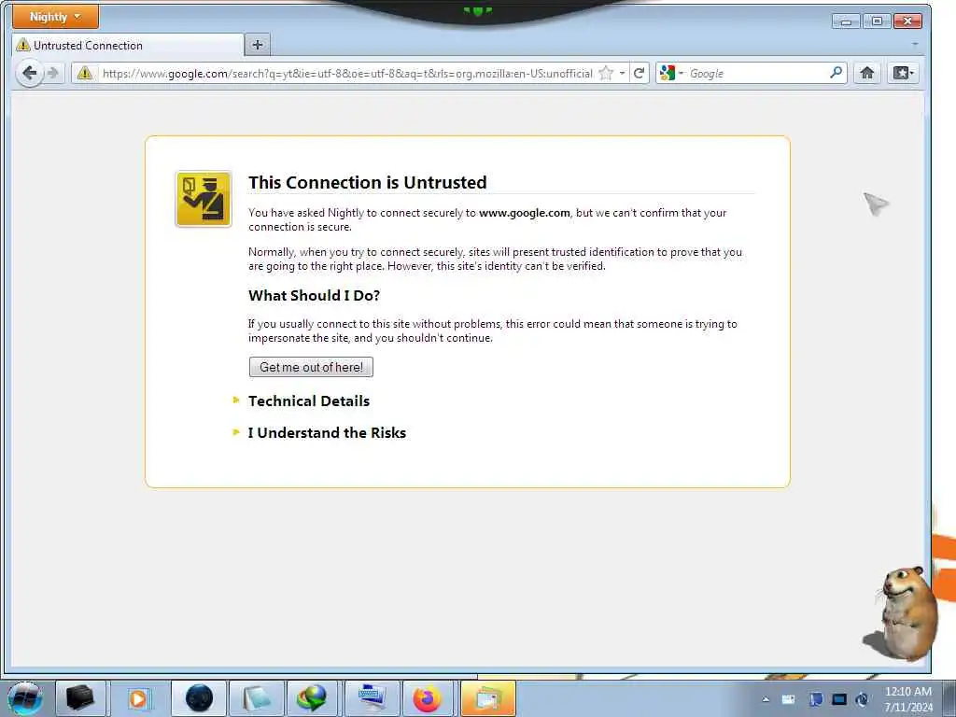Click the monitor display tray icon
This screenshot has width=956, height=717.
(839, 699)
